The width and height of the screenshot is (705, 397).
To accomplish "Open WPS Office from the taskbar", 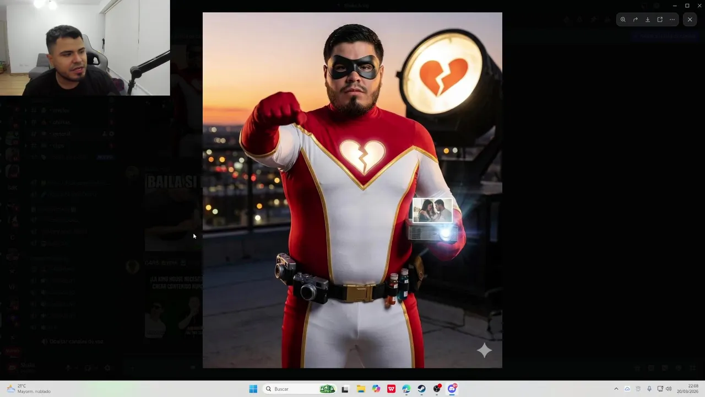I will coord(391,389).
